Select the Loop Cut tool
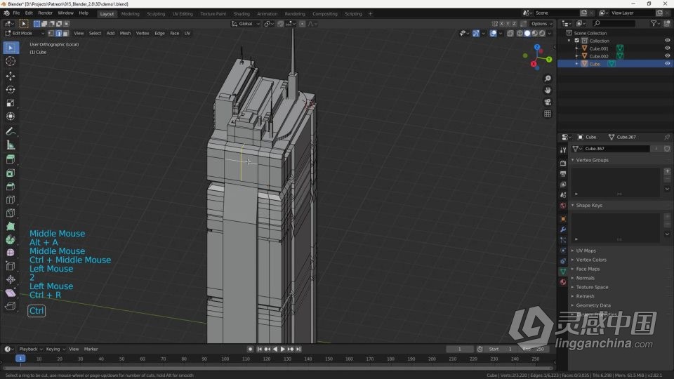This screenshot has width=674, height=379. click(x=11, y=199)
